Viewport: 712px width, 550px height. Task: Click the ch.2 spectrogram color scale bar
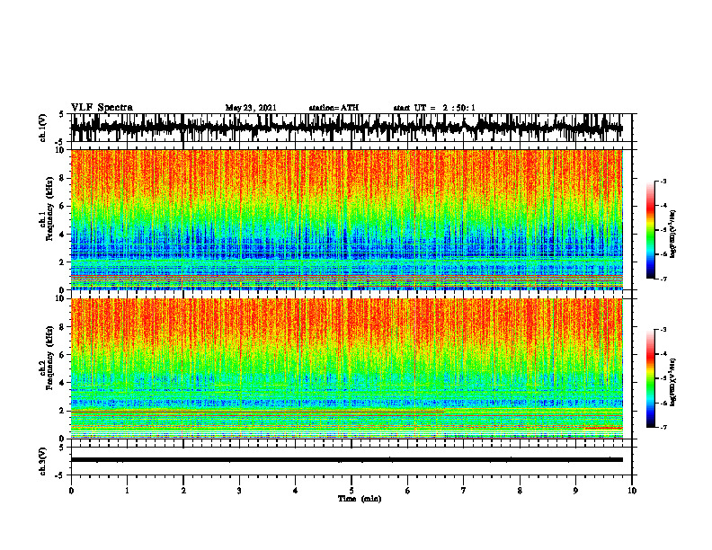pyautogui.click(x=650, y=378)
